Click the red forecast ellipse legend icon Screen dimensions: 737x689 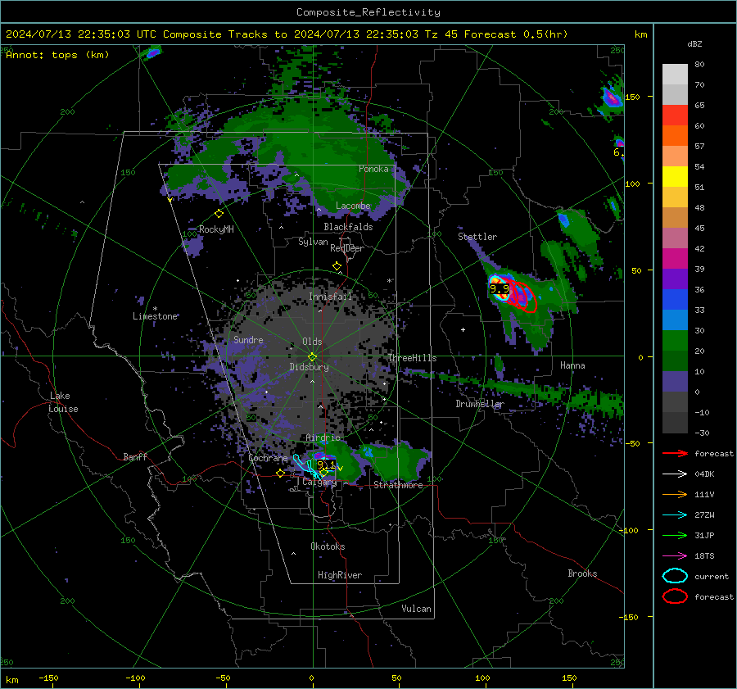675,596
